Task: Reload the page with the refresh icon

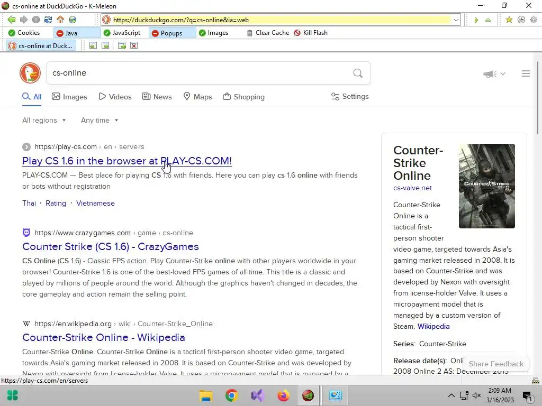Action: [x=48, y=20]
